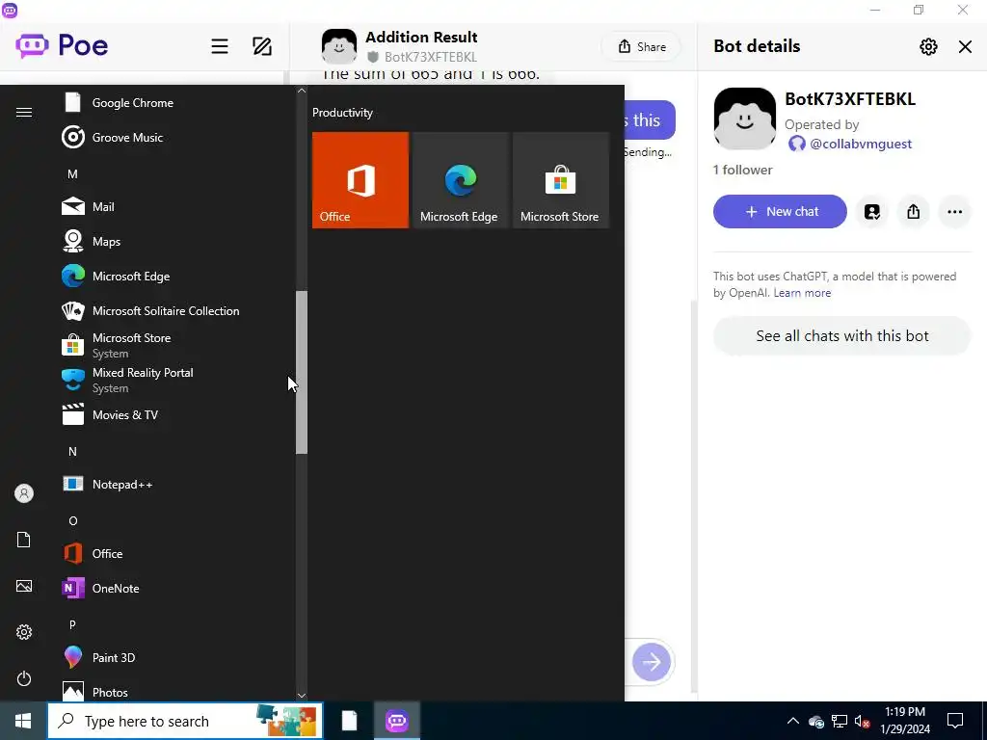Click See all chats with this bot
Viewport: 987px width, 740px height.
tap(841, 335)
